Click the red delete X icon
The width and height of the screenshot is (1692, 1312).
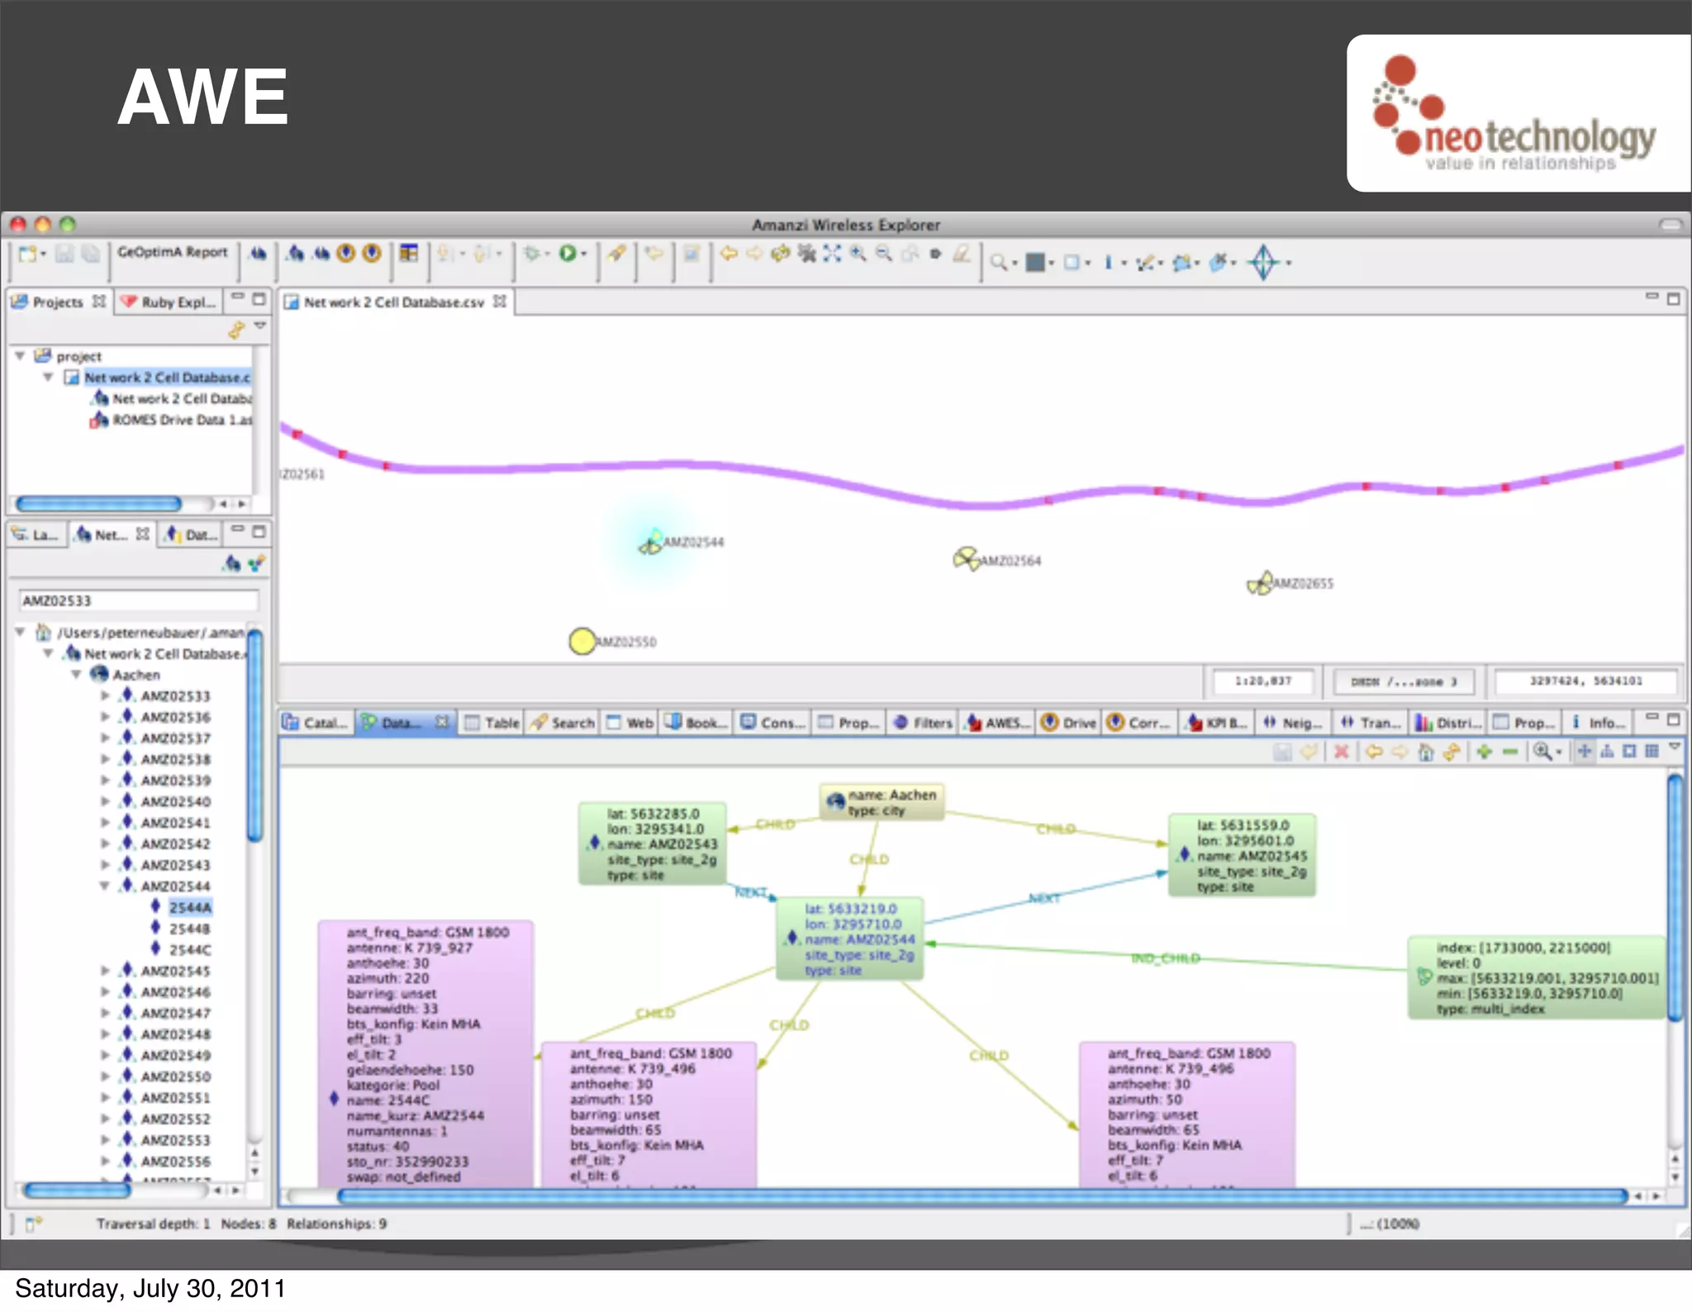click(x=1341, y=752)
